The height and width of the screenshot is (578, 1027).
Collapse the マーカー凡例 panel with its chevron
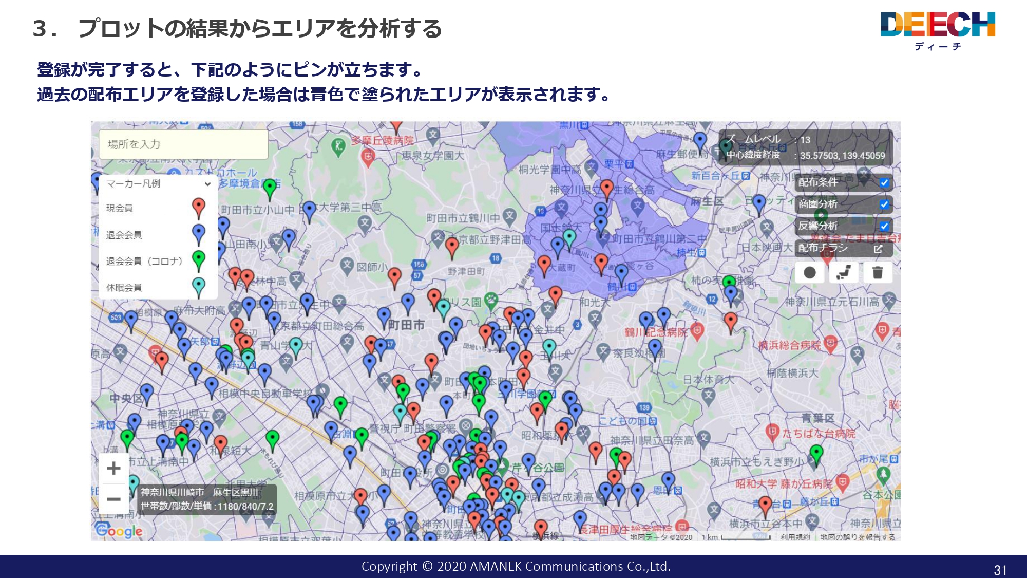click(207, 183)
